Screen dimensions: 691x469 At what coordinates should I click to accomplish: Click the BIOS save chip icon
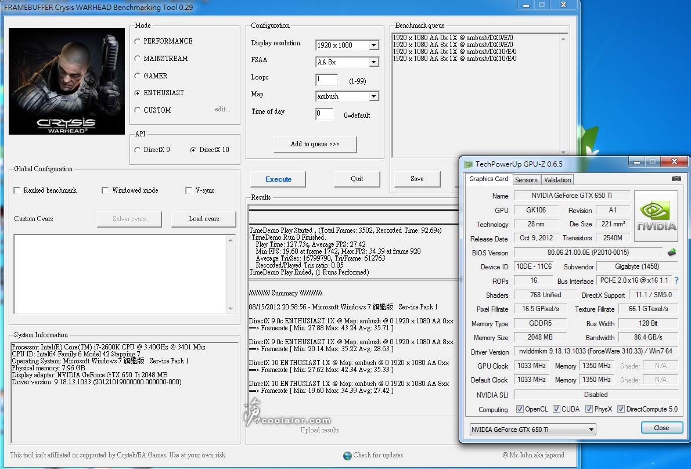pos(672,252)
